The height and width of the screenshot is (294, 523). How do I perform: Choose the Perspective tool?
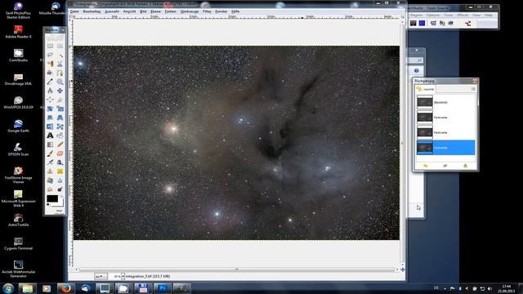[60, 118]
